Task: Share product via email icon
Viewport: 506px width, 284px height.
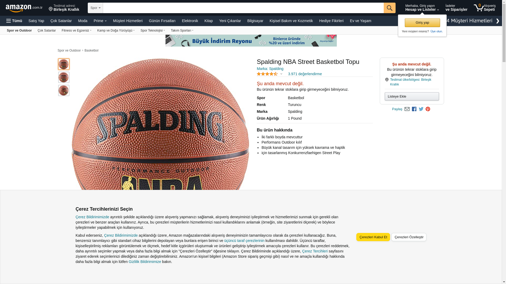Action: pos(407,109)
